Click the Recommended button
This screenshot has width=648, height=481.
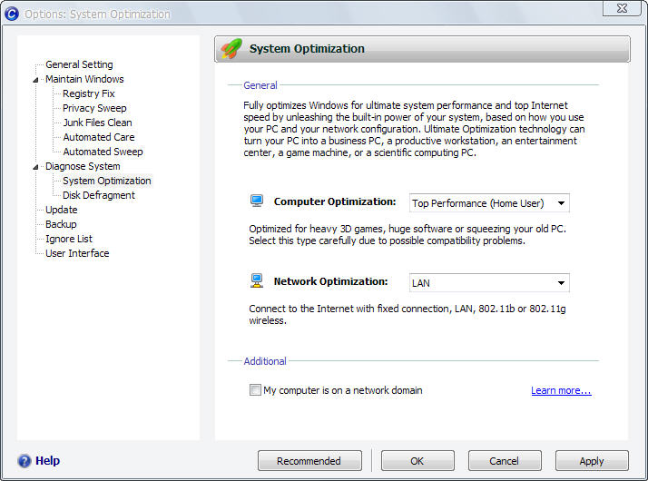coord(309,461)
